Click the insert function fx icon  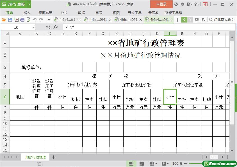56,27
